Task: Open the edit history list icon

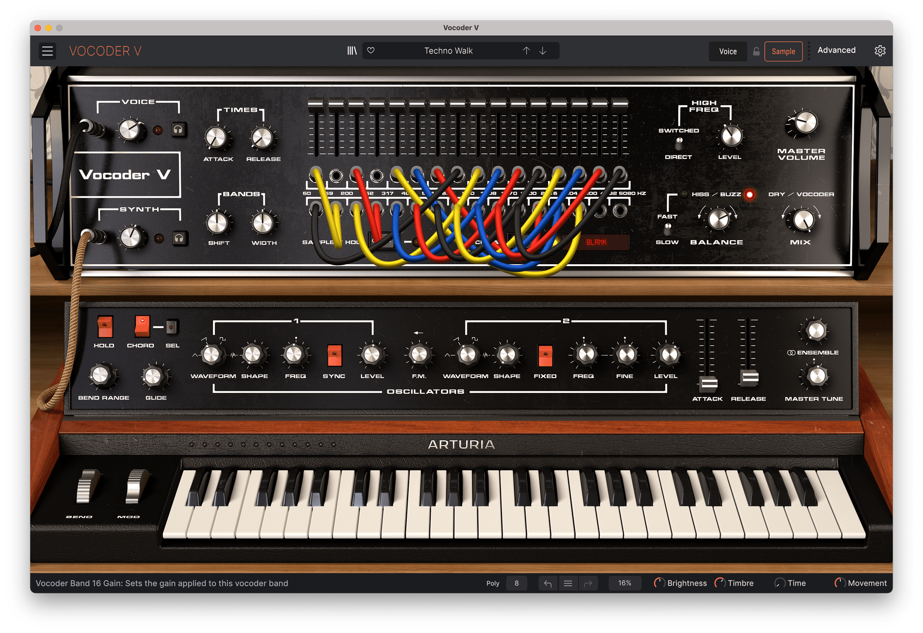Action: (x=568, y=583)
